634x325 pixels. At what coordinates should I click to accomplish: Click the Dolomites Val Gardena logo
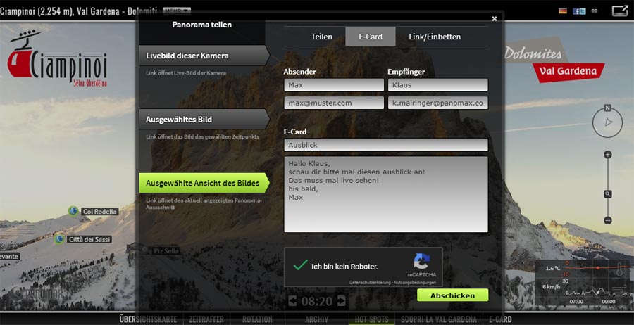point(555,60)
